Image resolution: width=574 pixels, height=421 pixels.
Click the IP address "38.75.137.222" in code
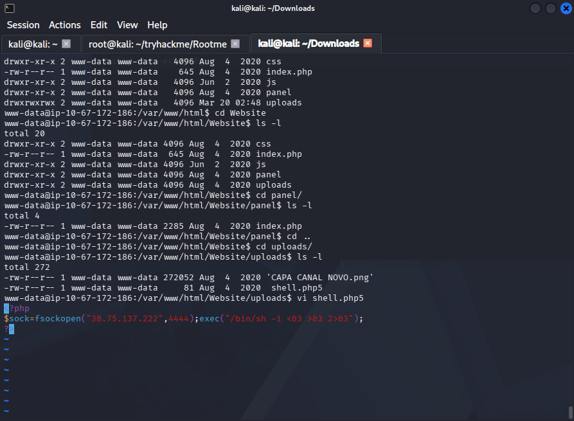click(125, 319)
